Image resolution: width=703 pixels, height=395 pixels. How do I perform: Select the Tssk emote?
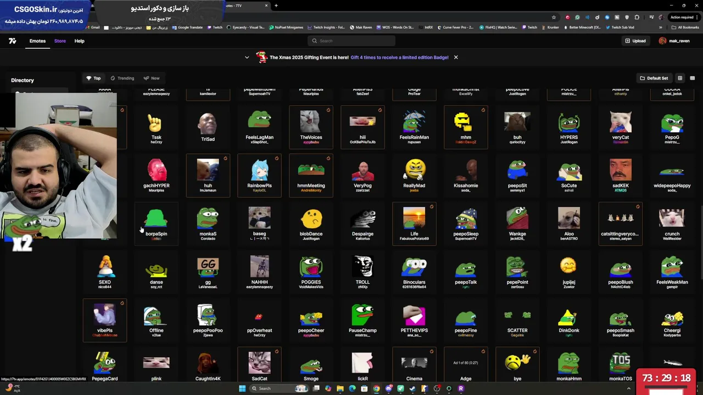(x=157, y=127)
